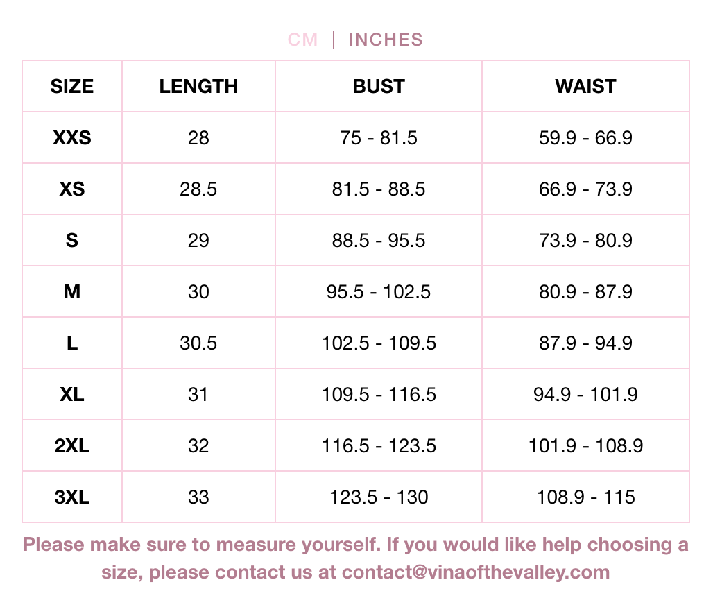713x598 pixels.
Task: Pick the L size row label
Action: (72, 343)
